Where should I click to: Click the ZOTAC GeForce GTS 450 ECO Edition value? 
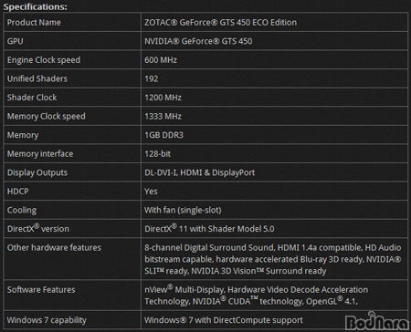[220, 23]
